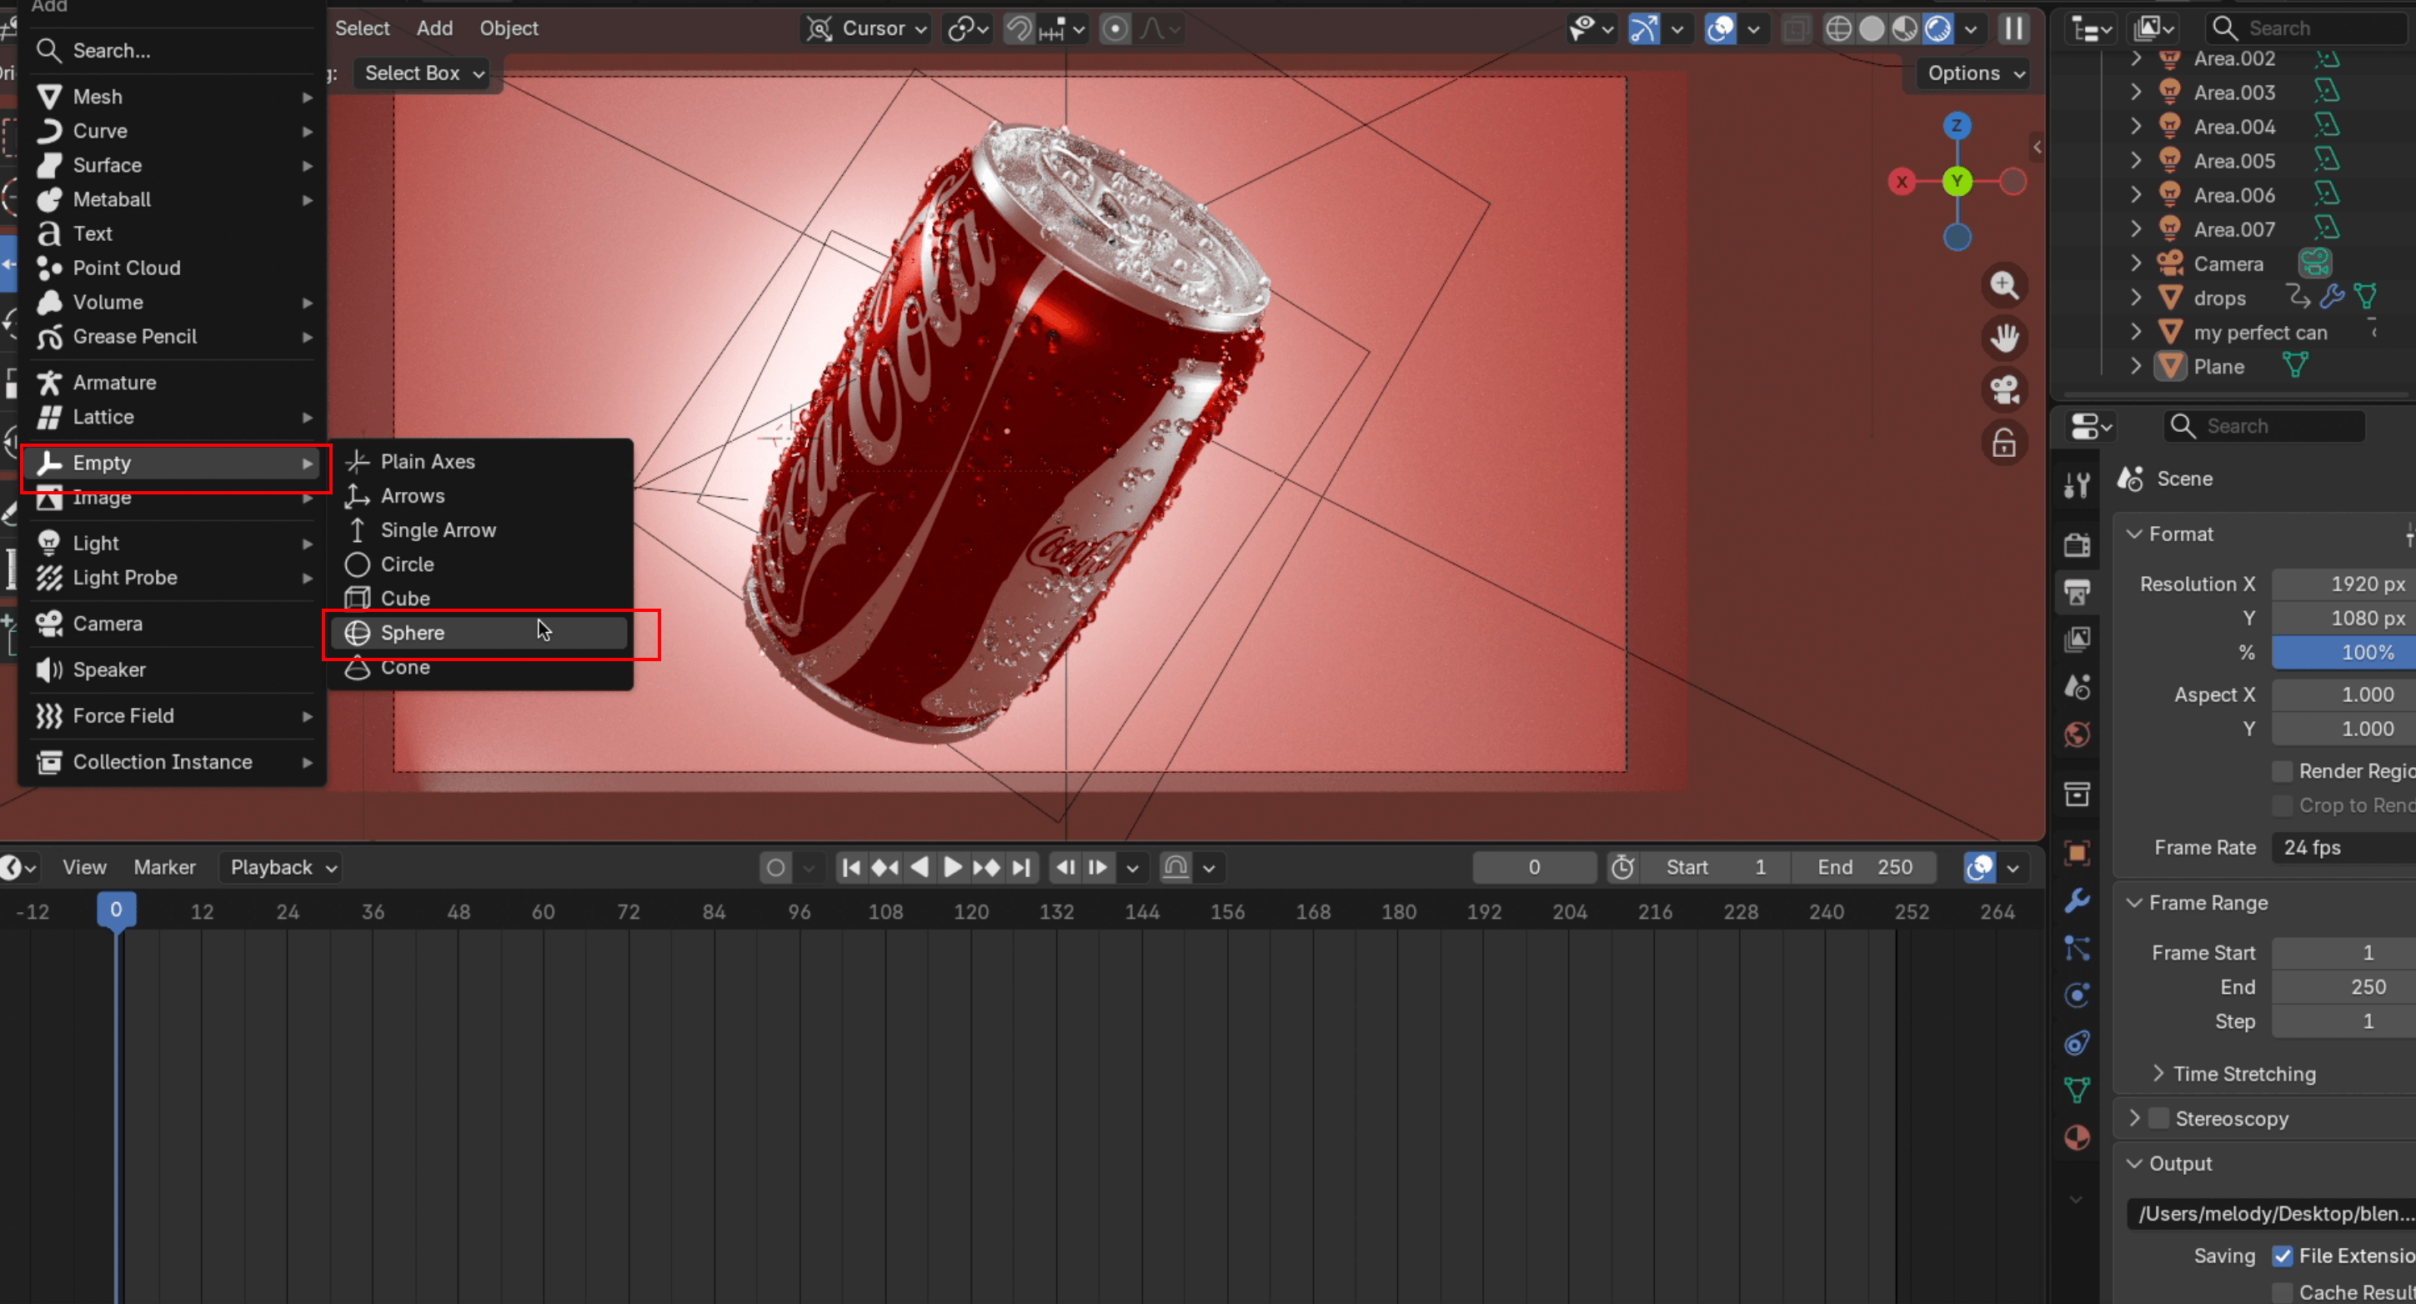This screenshot has height=1304, width=2416.
Task: Click the Z axis on navigation gizmo
Action: 1957,126
